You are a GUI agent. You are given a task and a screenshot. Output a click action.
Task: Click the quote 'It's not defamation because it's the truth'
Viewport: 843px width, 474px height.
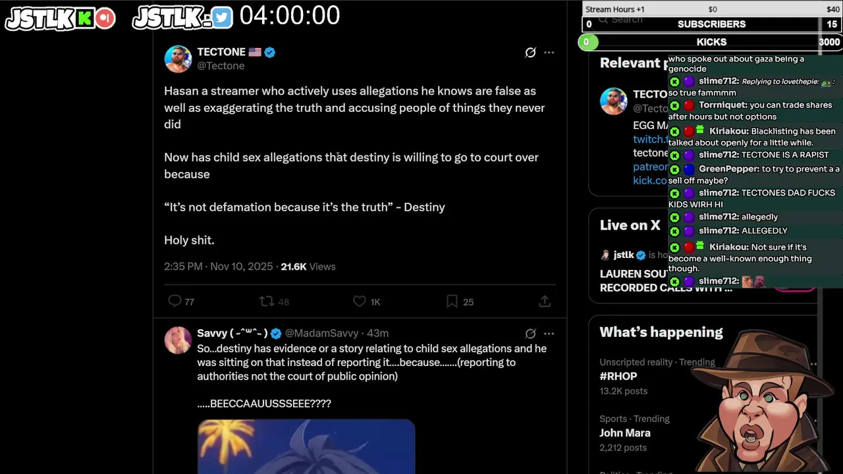(x=279, y=207)
